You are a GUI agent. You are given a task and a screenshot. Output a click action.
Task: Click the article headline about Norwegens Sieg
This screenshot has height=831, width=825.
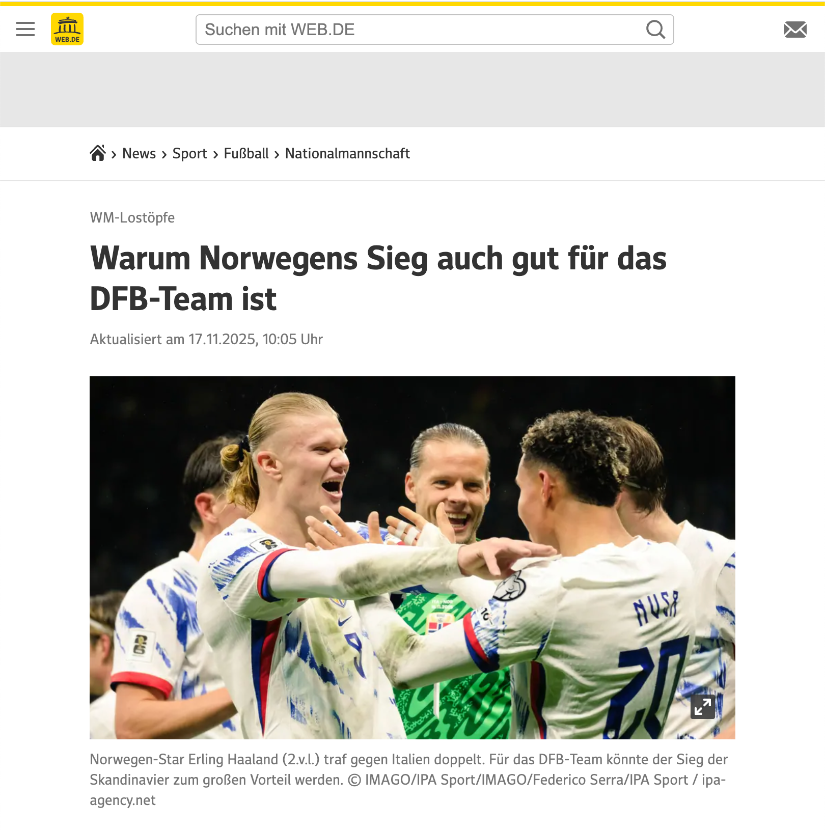click(x=378, y=278)
